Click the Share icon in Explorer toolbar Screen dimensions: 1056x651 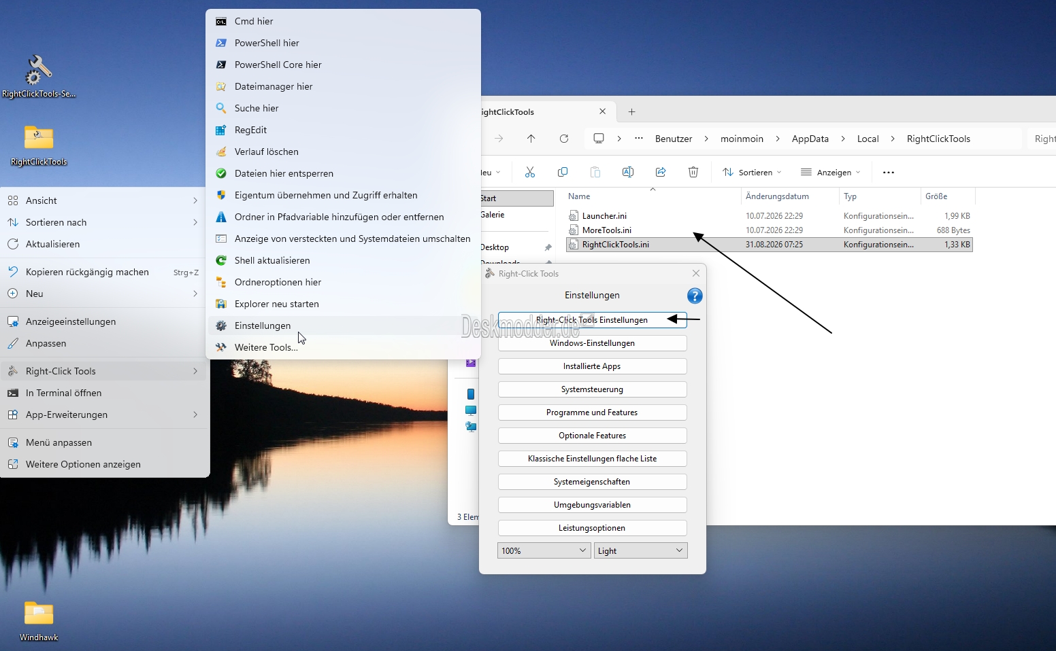point(661,172)
